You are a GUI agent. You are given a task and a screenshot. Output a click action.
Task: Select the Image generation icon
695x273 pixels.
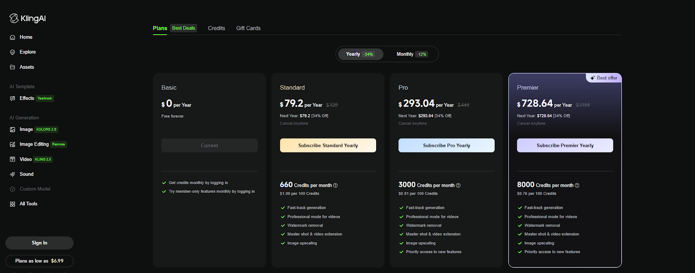tap(13, 130)
